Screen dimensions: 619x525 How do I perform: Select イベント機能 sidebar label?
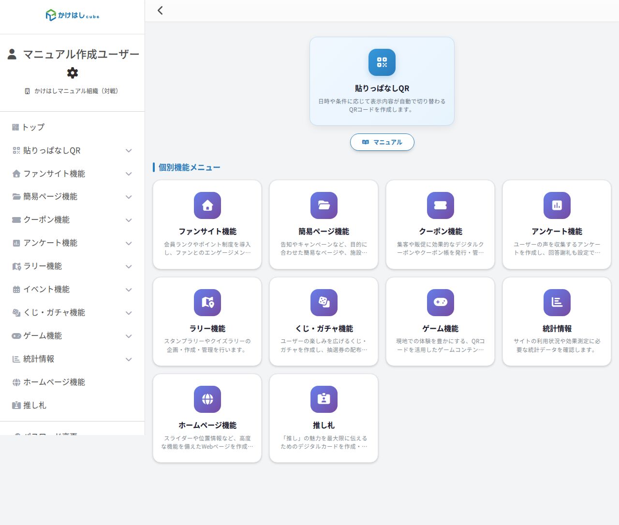point(46,289)
